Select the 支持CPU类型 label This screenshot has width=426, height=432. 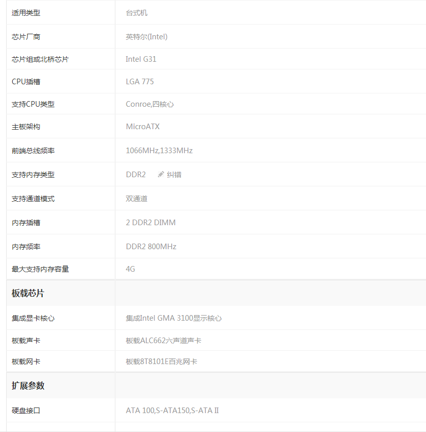pyautogui.click(x=33, y=104)
